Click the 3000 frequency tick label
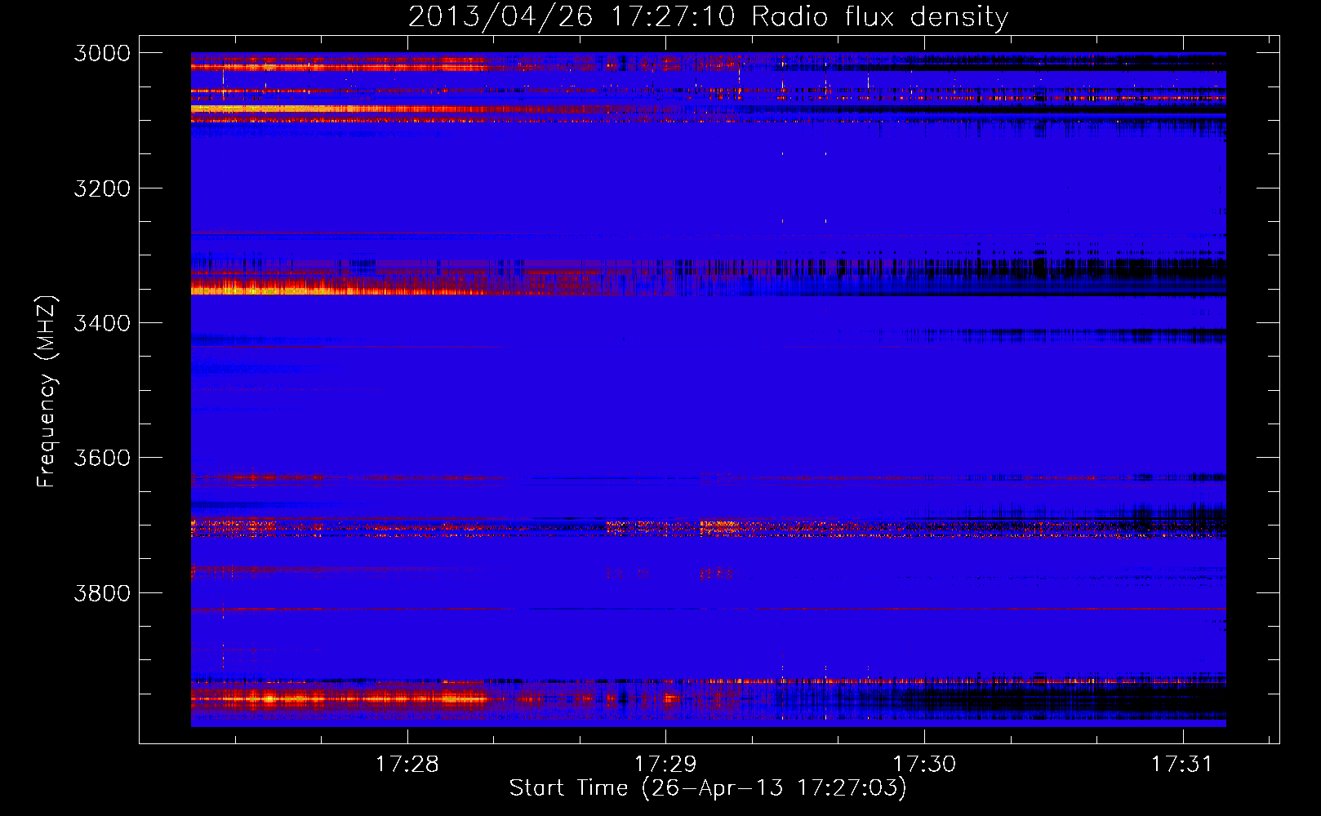Viewport: 1321px width, 816px height. (x=102, y=53)
